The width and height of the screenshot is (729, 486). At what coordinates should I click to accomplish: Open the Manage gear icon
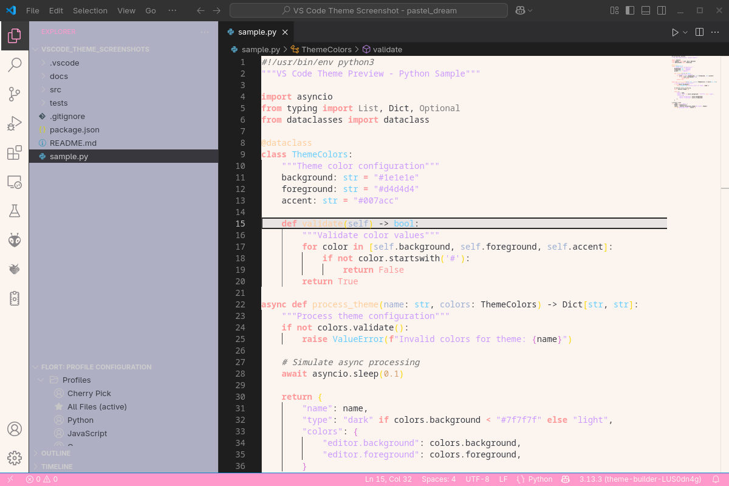click(15, 458)
